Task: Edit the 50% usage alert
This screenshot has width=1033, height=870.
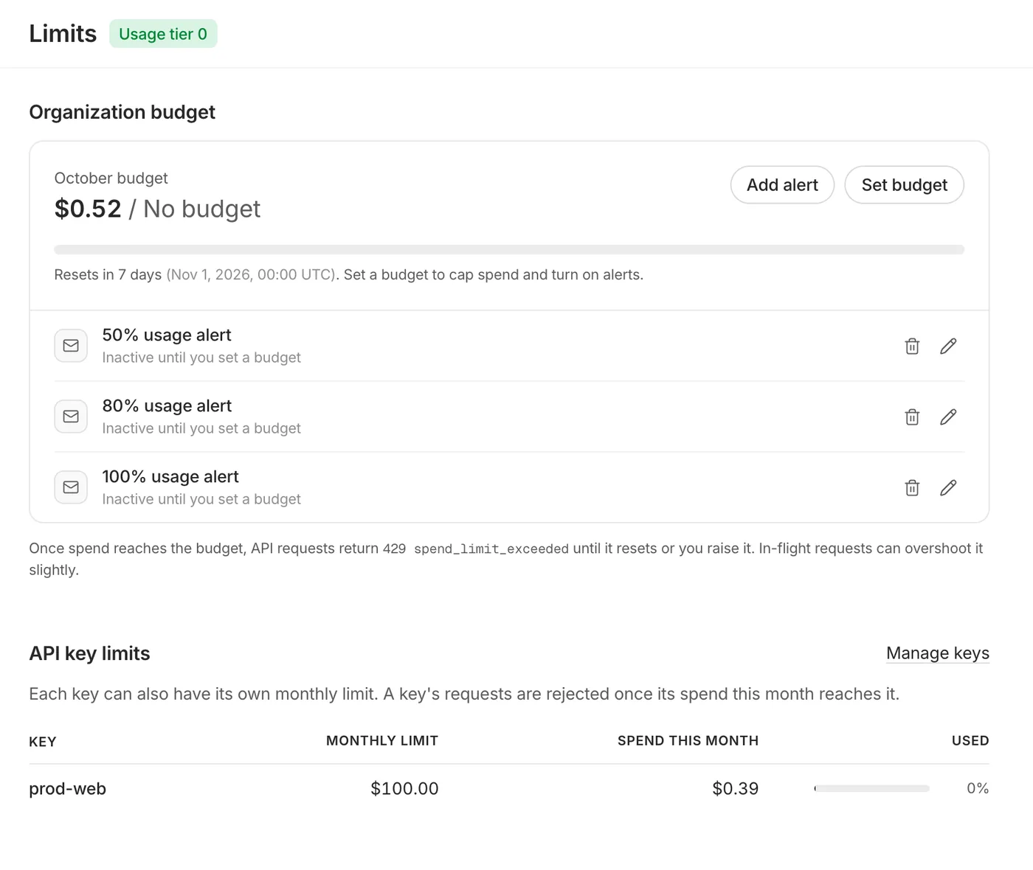Action: pyautogui.click(x=948, y=346)
